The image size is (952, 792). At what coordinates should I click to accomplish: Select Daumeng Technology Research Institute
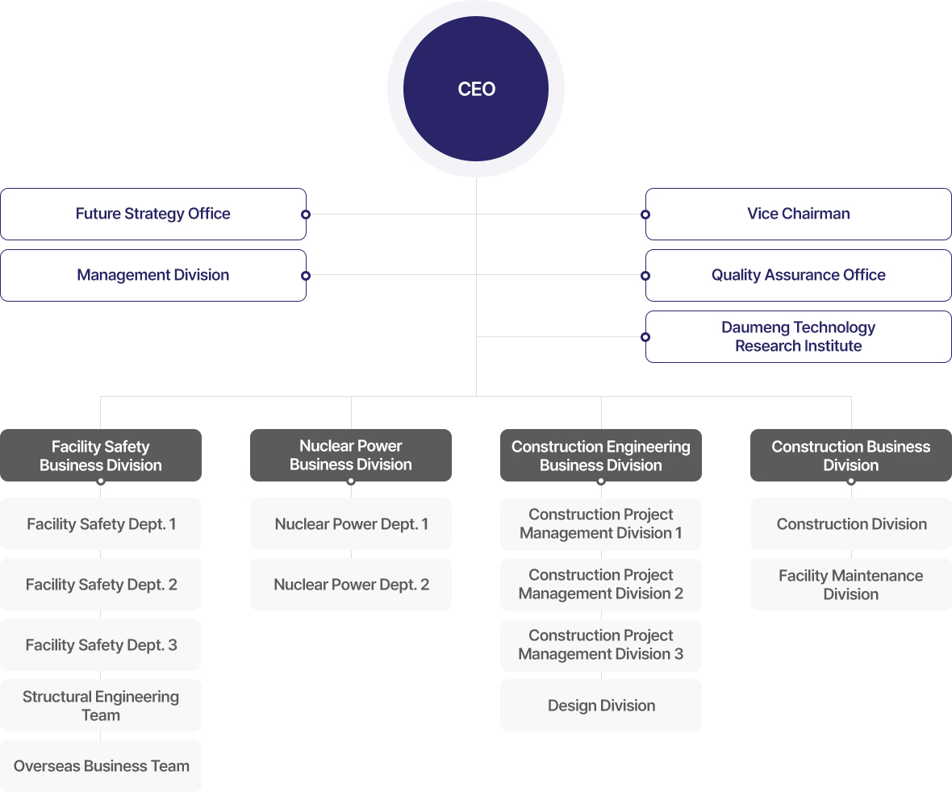point(798,336)
